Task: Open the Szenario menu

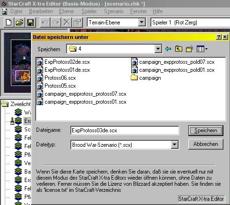Action: (113, 11)
